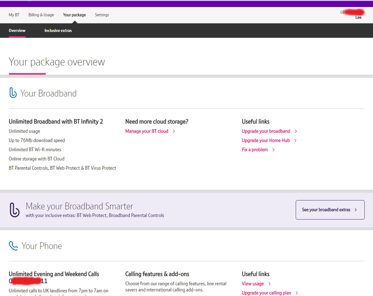The height and width of the screenshot is (296, 373).
Task: Open the Billing & Usage tab
Action: 41,15
